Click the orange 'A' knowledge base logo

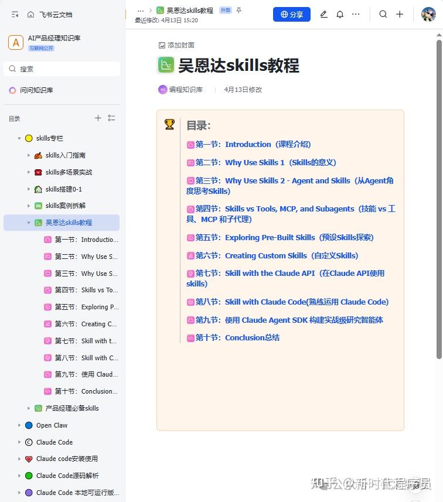point(16,43)
